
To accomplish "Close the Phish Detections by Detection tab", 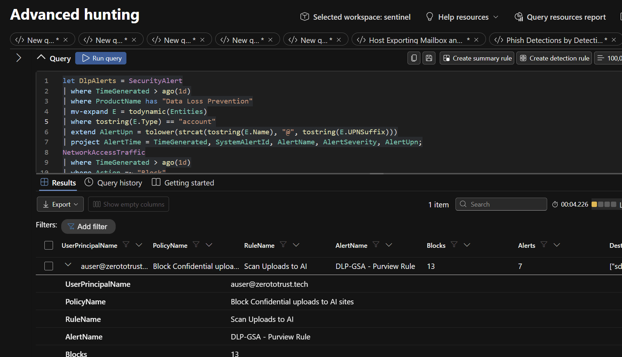I will 614,40.
